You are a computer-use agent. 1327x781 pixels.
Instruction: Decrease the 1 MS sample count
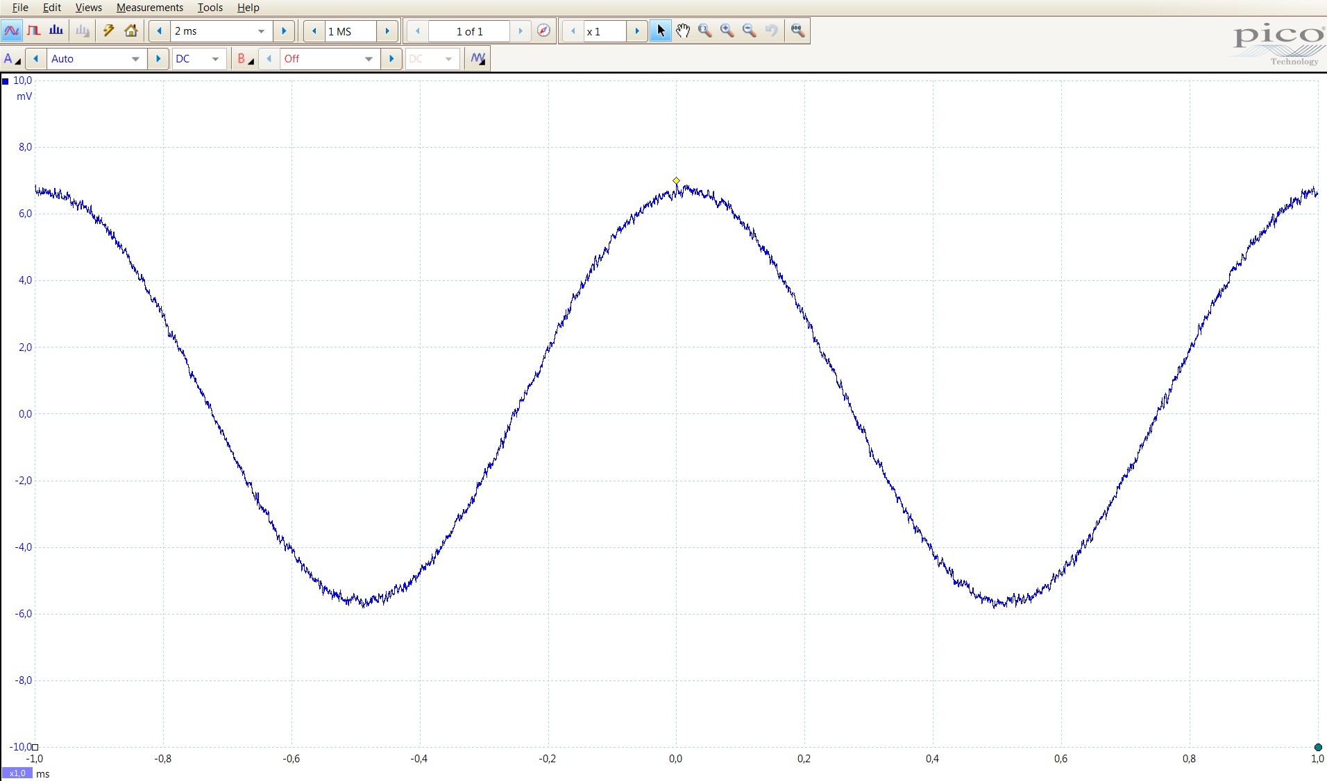314,31
